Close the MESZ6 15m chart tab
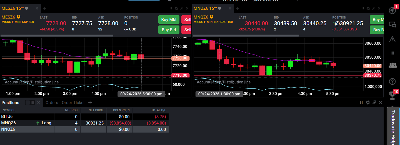 [x=37, y=9]
